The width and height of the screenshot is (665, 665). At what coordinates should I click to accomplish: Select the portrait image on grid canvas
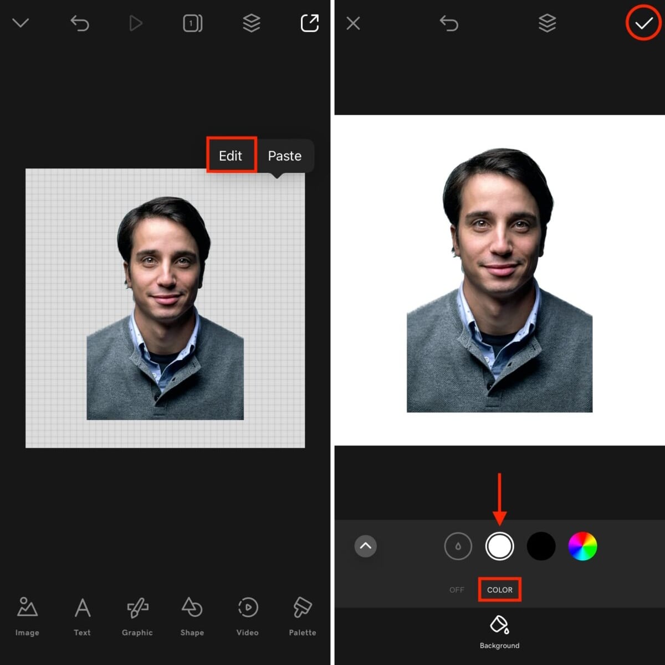pyautogui.click(x=165, y=308)
